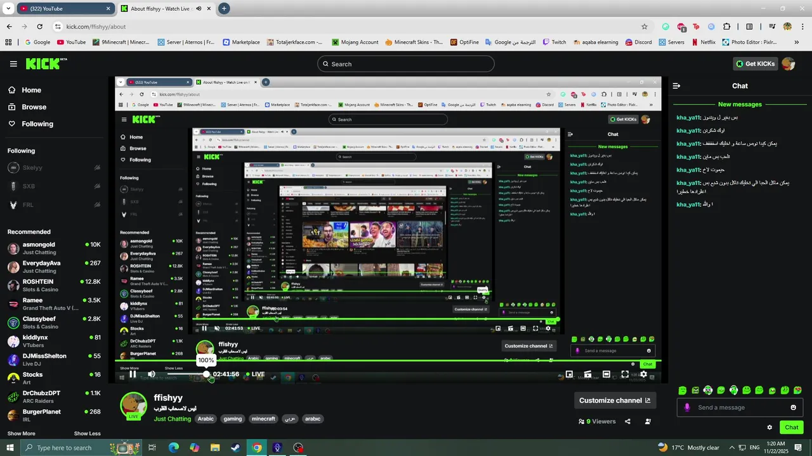Share the ffishyy channel
Image resolution: width=812 pixels, height=456 pixels.
627,421
